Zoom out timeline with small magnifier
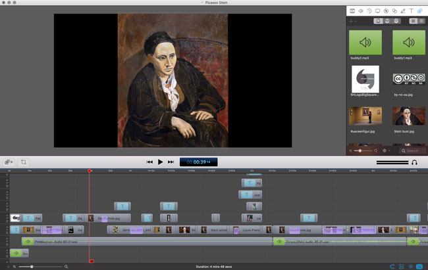This screenshot has width=428, height=270. (x=14, y=267)
